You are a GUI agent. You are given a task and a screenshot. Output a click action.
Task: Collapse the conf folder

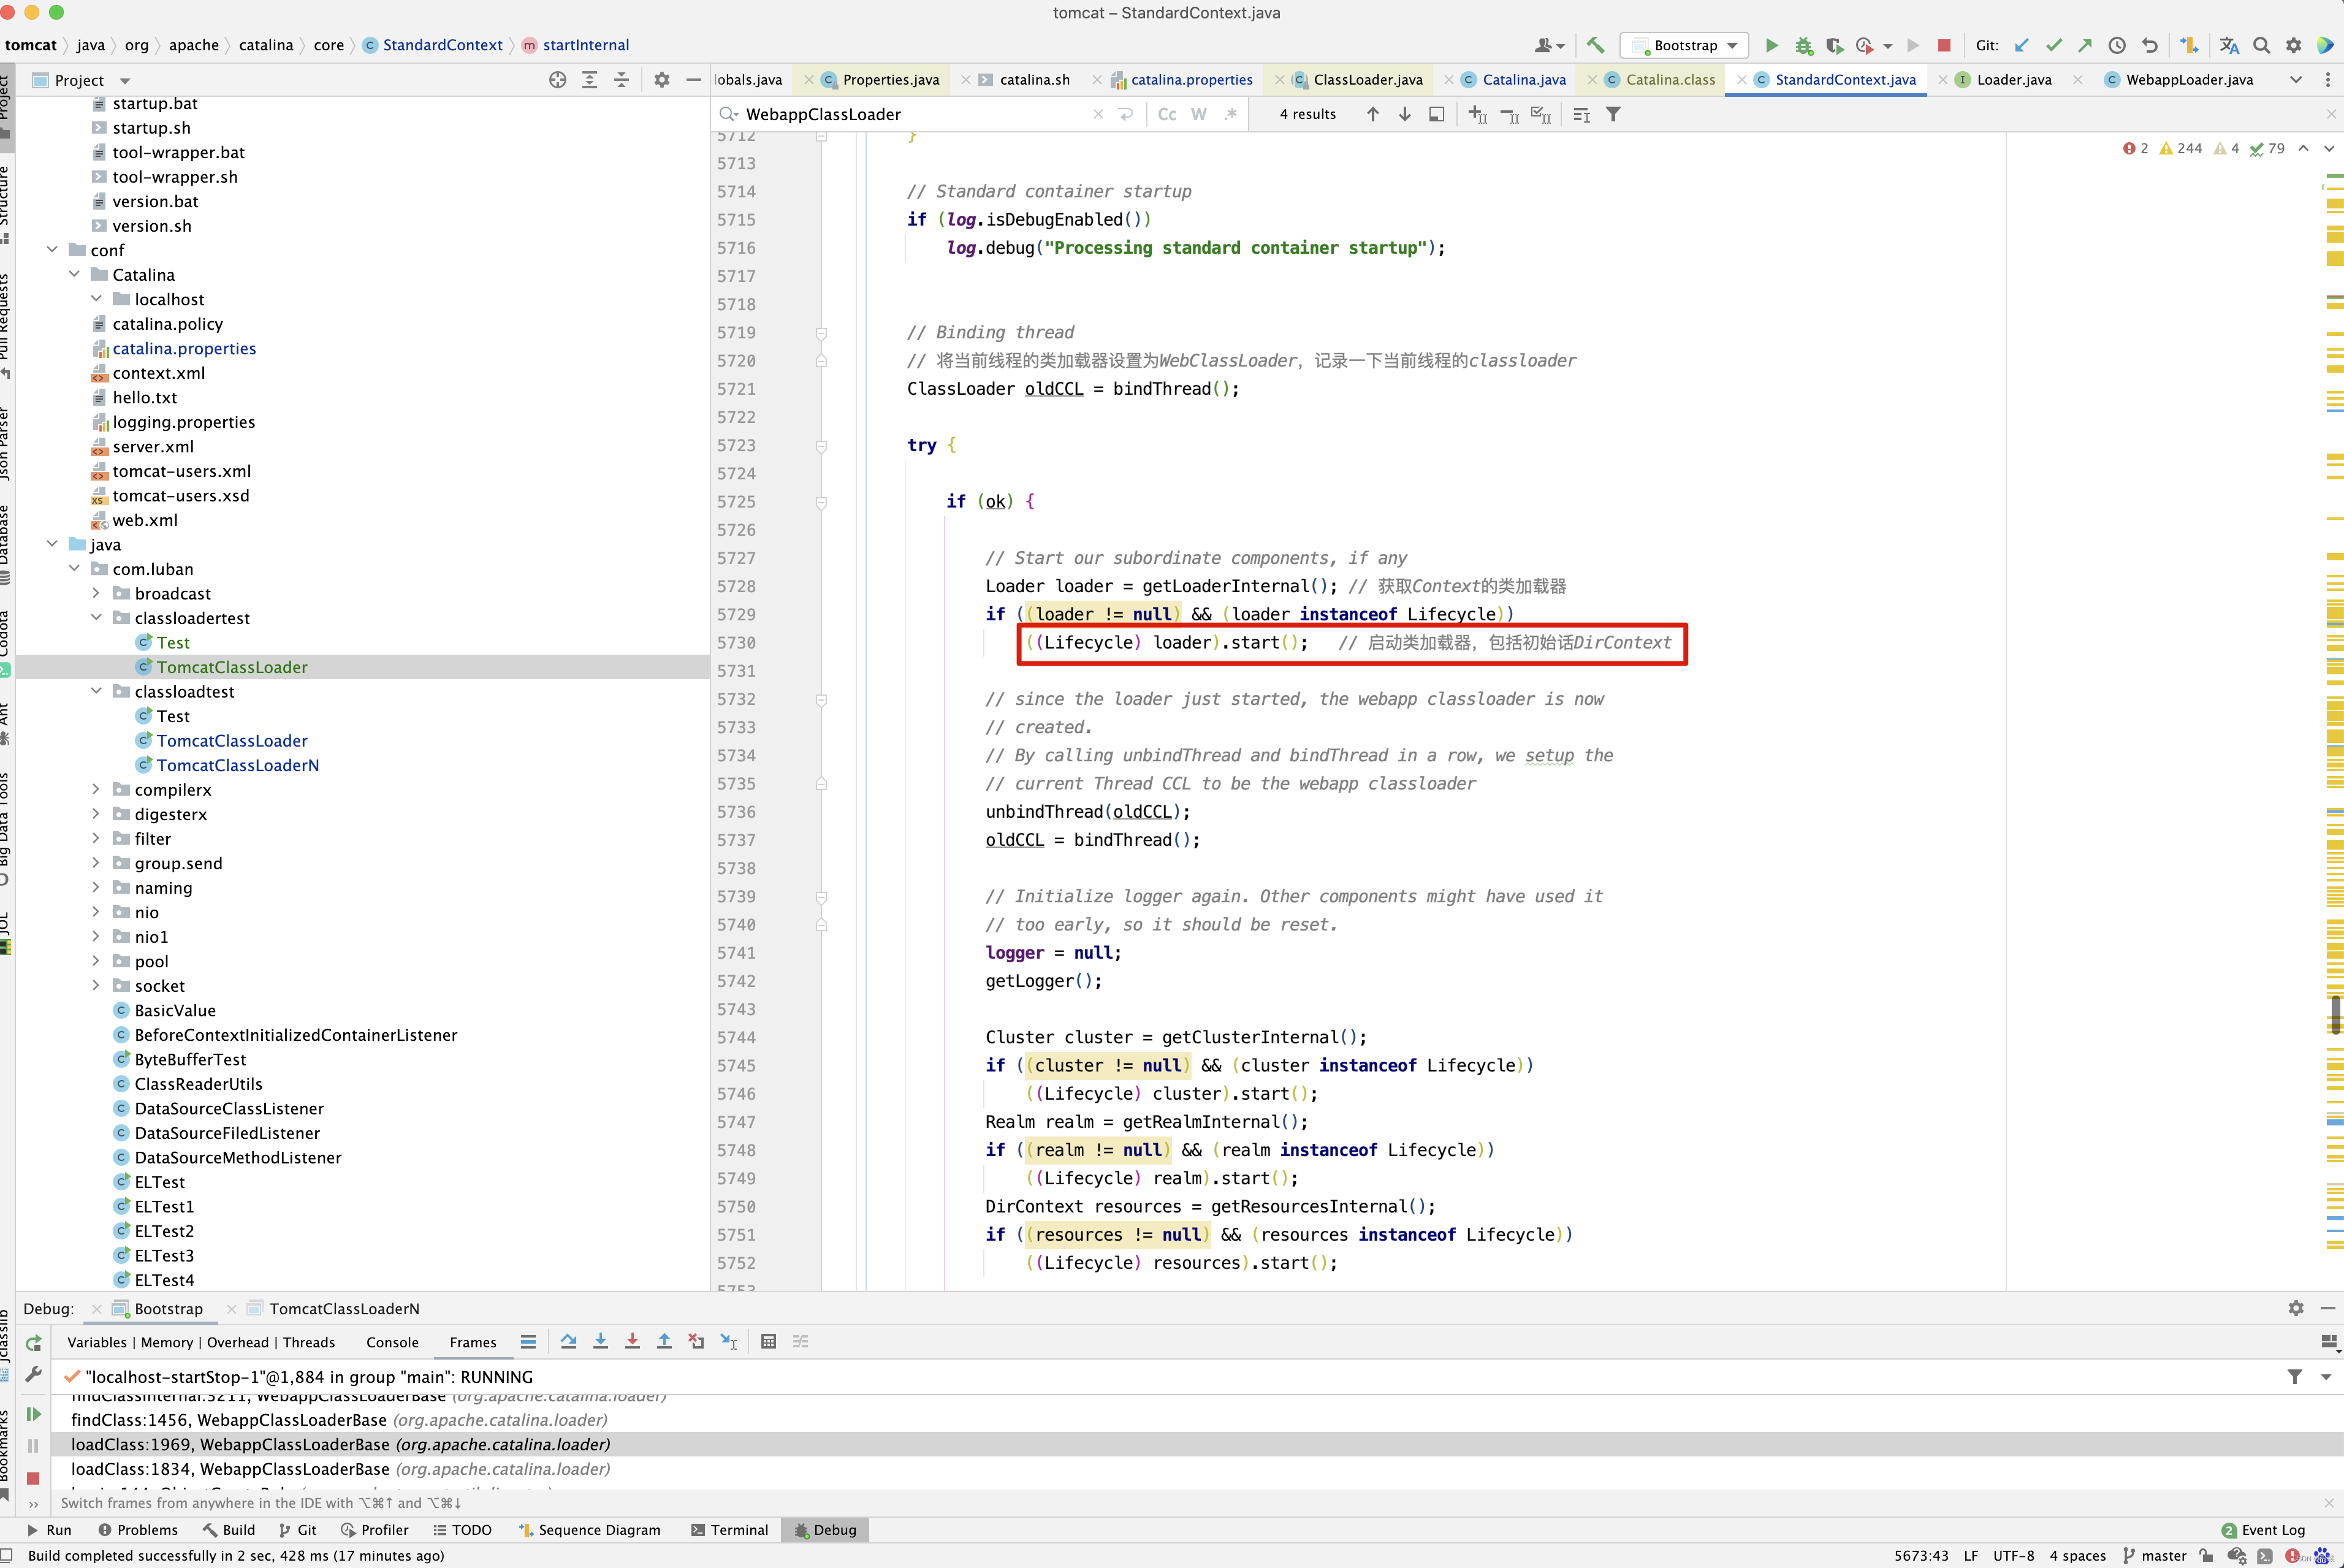52,250
